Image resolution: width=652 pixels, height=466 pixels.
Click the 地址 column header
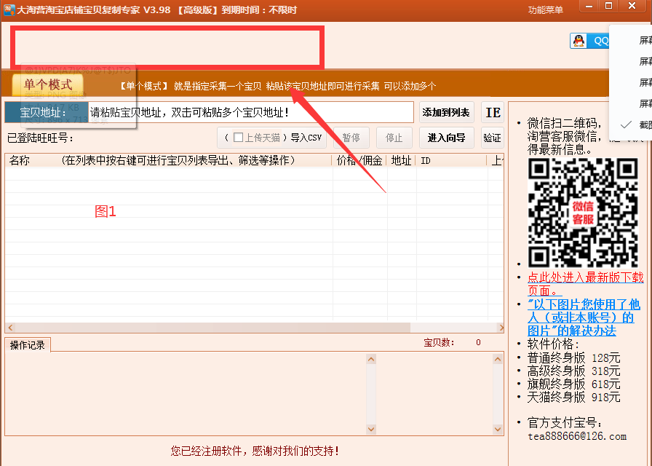(401, 161)
